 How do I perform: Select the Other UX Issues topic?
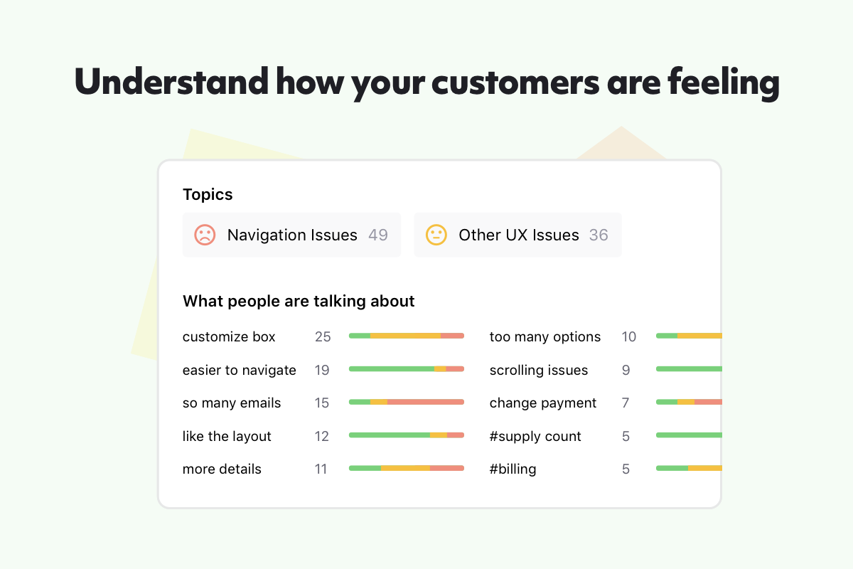519,235
